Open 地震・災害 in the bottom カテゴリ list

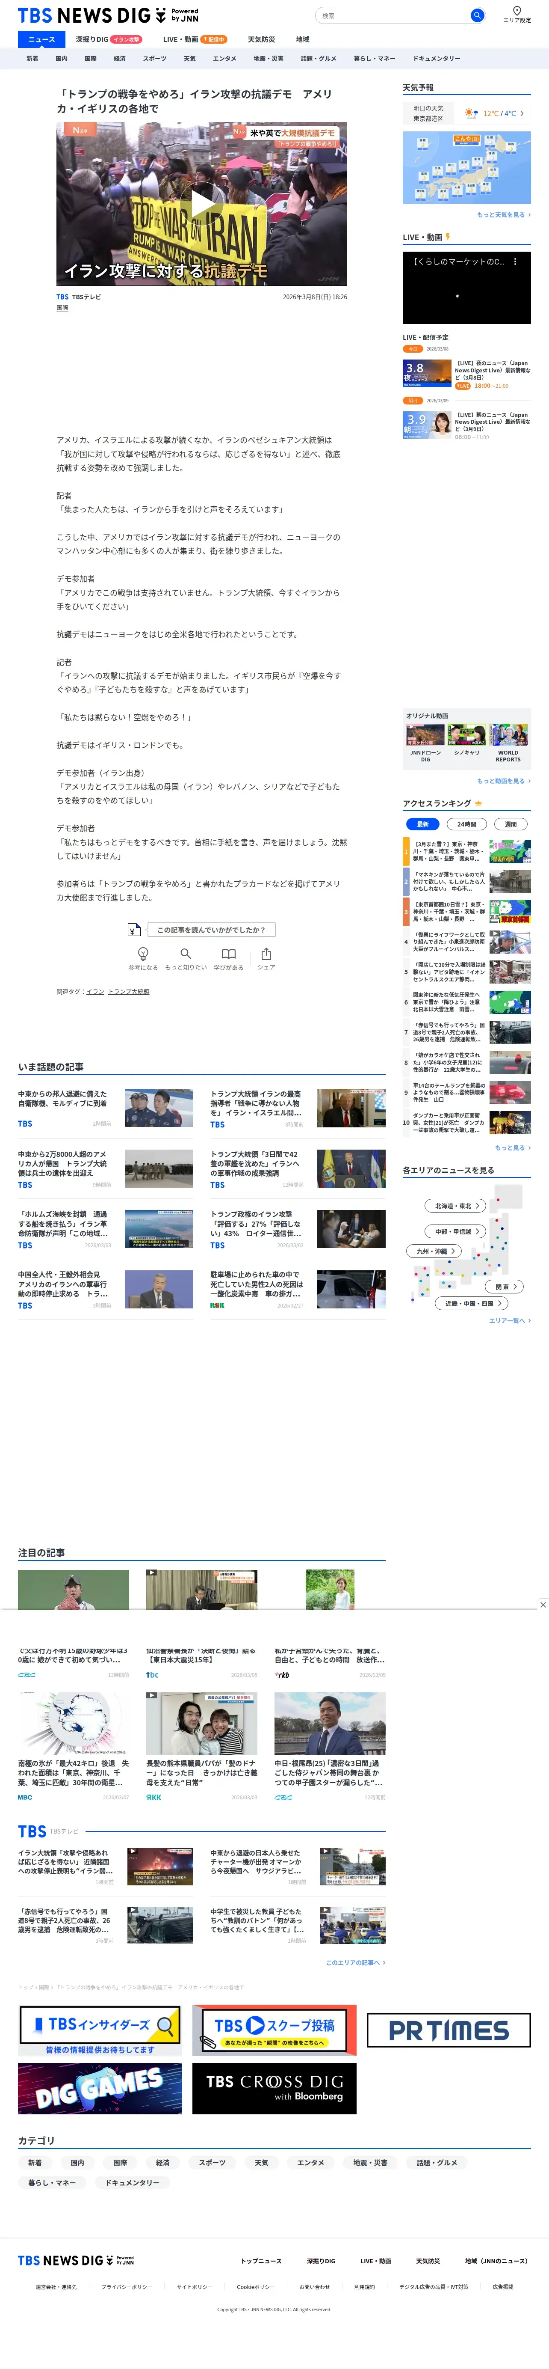[371, 2162]
